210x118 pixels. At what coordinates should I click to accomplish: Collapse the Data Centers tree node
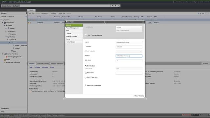[3, 23]
